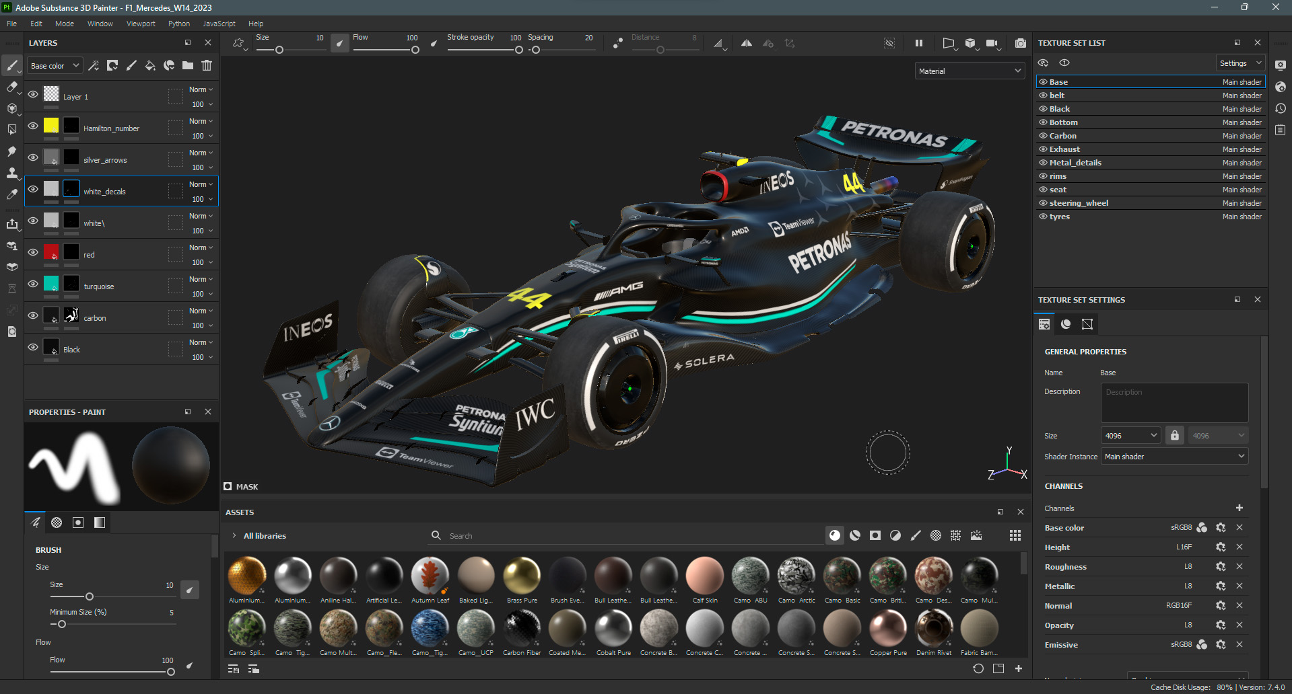Select the Clone stamp tool

tap(11, 173)
